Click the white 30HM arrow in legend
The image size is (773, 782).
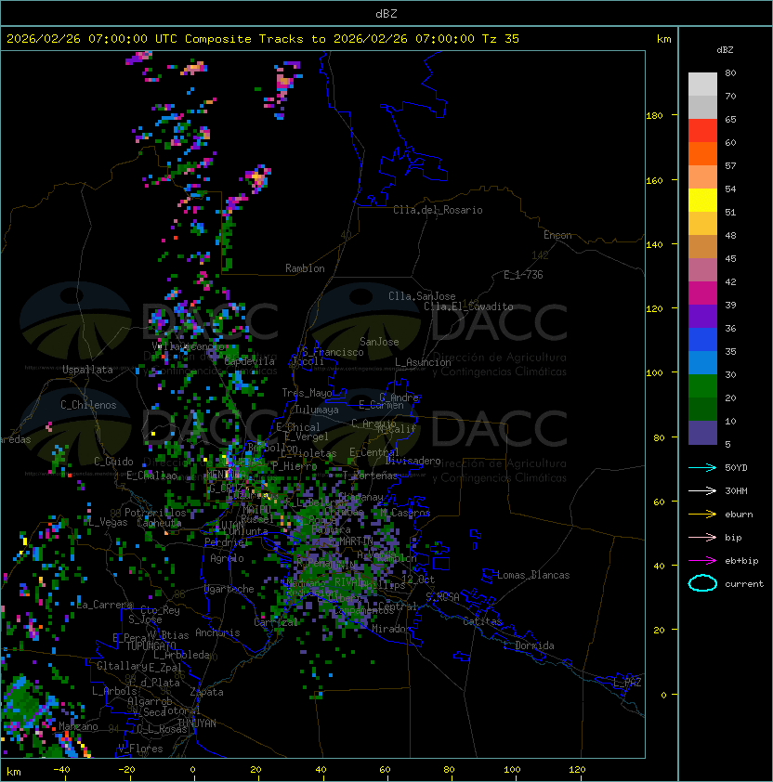702,490
